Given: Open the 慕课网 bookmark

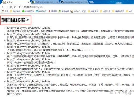Looking at the screenshot, I should pos(53,11).
